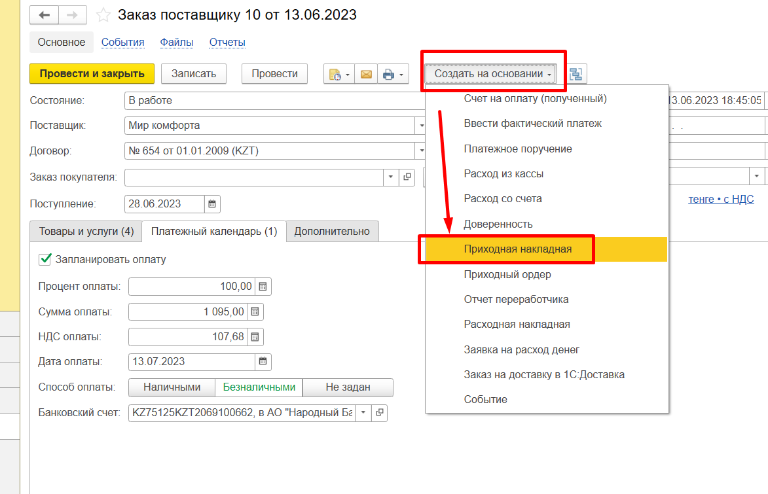Image resolution: width=768 pixels, height=494 pixels.
Task: Click the printer icon in toolbar
Action: point(388,74)
